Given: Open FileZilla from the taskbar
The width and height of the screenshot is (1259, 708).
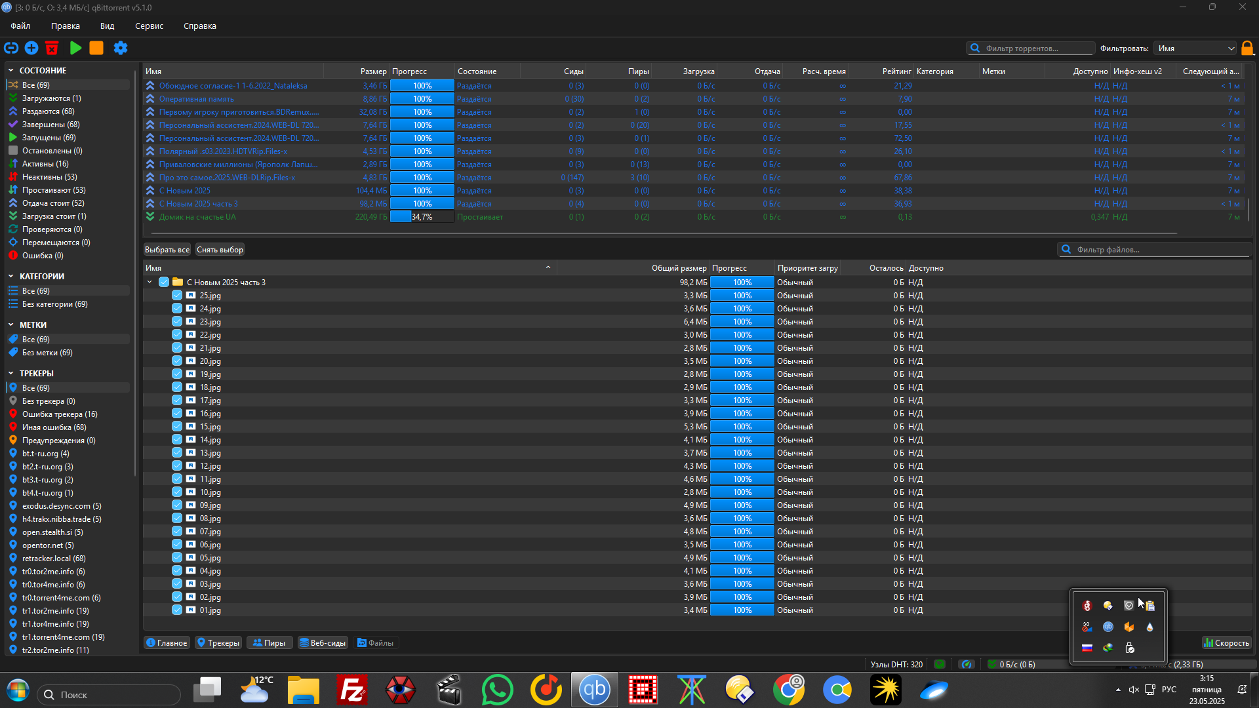Looking at the screenshot, I should 352,690.
